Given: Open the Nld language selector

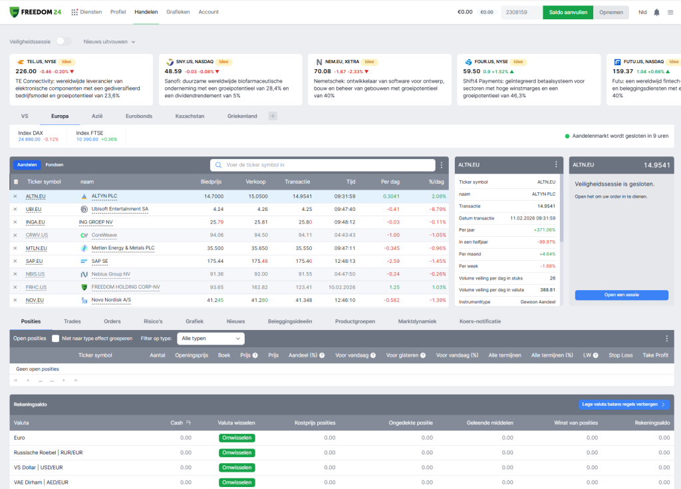Looking at the screenshot, I should click(642, 12).
